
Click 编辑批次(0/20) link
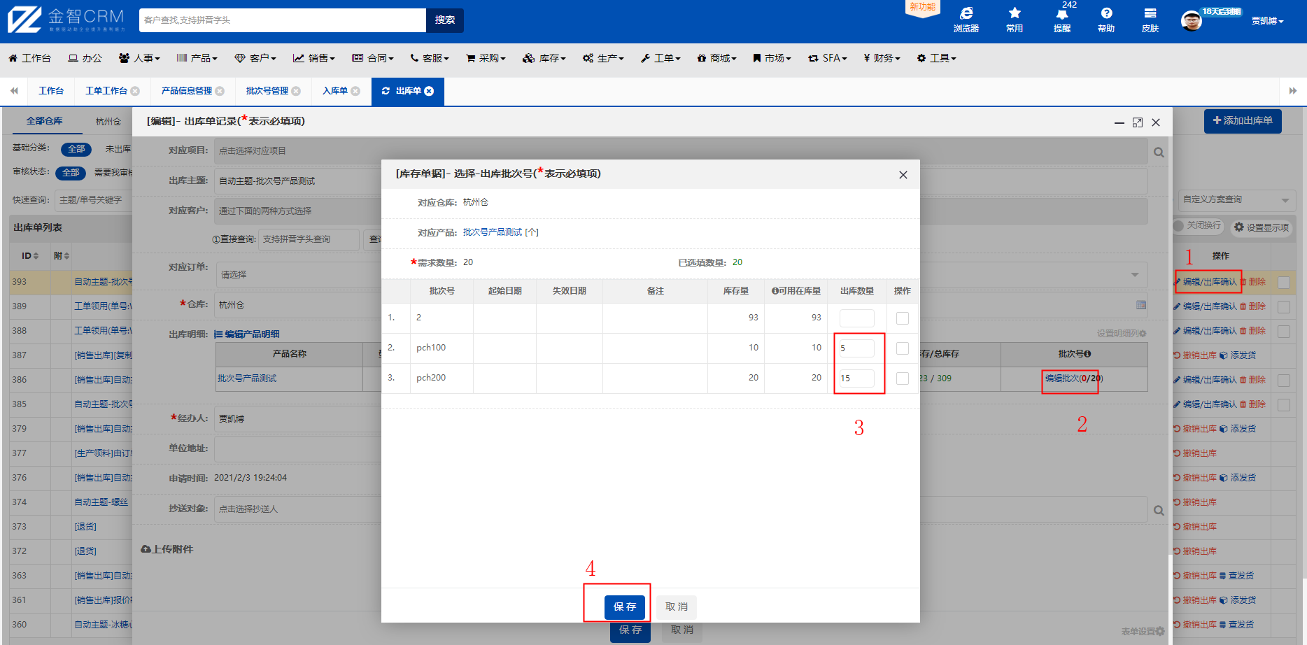pos(1074,378)
